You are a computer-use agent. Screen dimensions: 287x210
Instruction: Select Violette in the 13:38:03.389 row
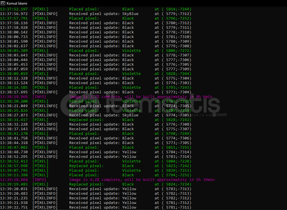(131, 51)
